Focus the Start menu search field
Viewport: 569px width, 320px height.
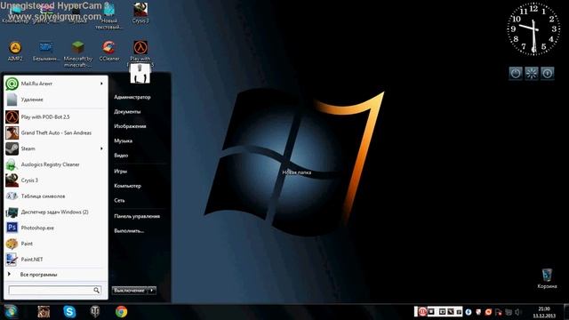(x=55, y=290)
